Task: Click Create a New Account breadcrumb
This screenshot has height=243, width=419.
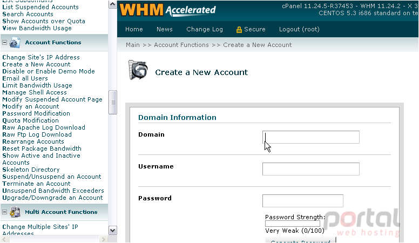Action: coord(258,45)
